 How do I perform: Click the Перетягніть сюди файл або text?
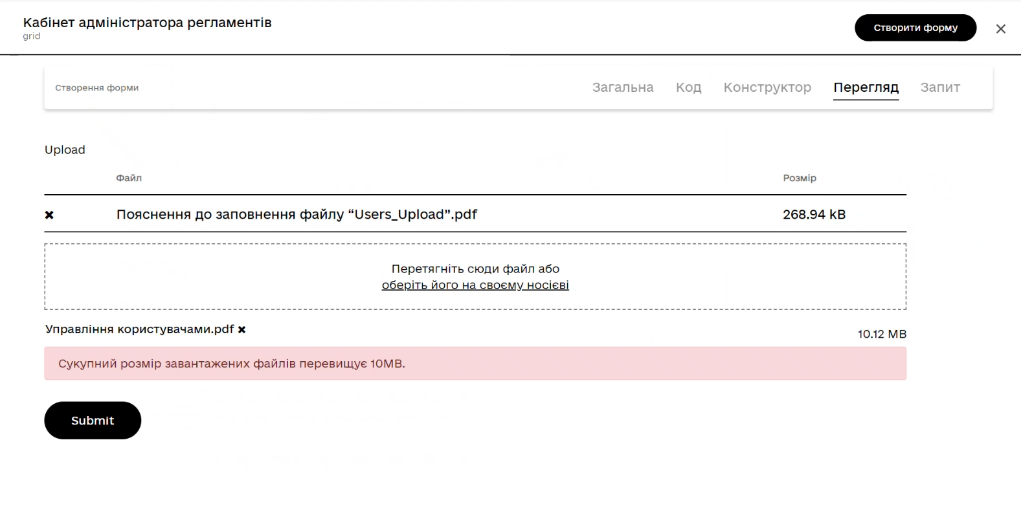click(475, 269)
